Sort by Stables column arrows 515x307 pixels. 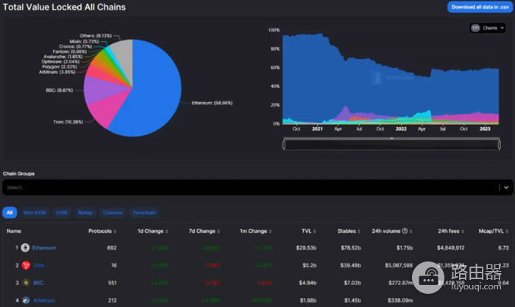click(359, 231)
